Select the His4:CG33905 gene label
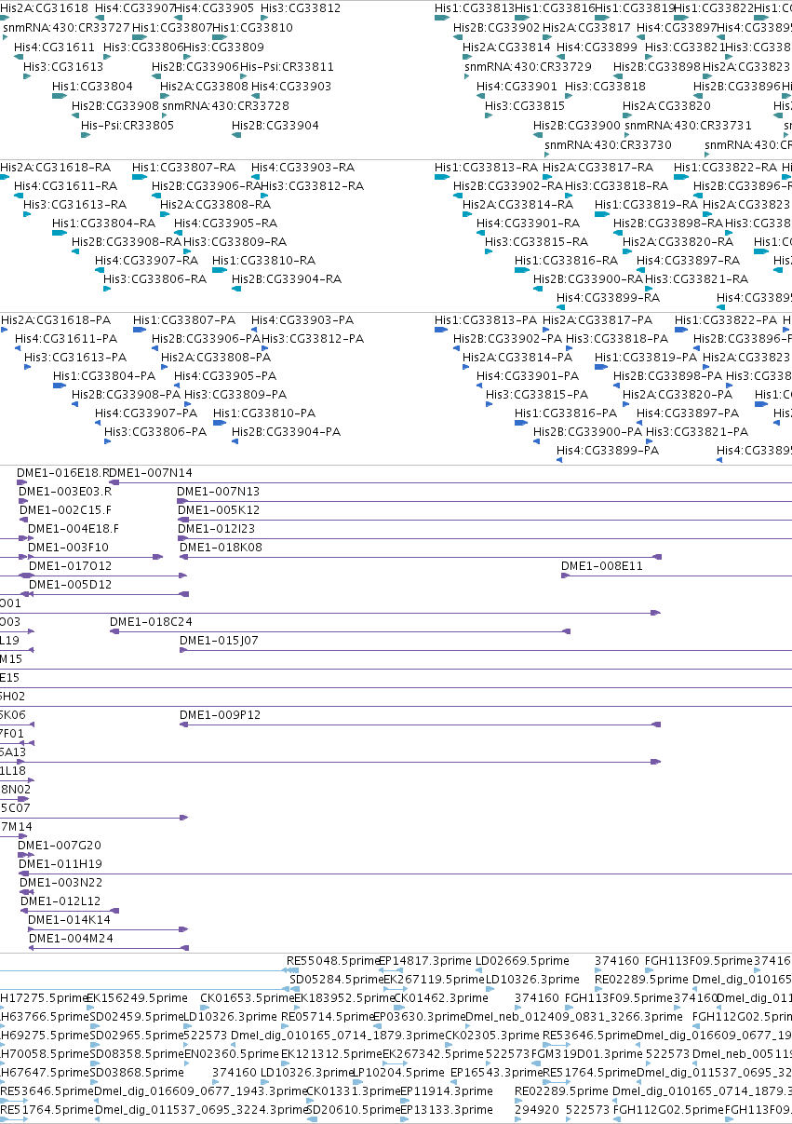 [x=215, y=8]
